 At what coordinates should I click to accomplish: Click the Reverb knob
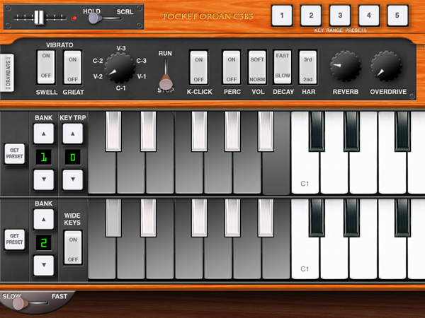[346, 66]
